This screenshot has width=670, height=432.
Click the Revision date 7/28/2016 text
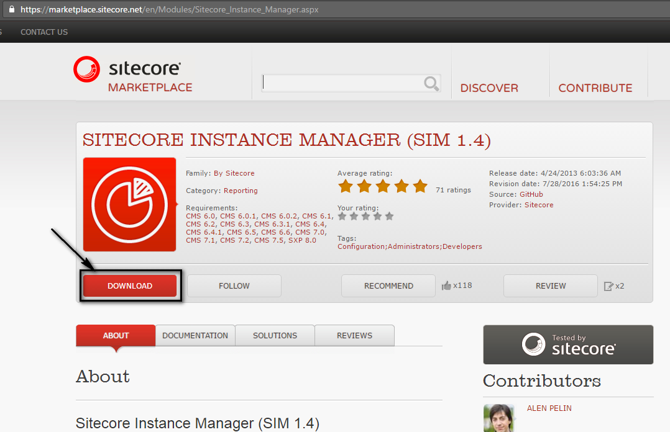(x=556, y=184)
